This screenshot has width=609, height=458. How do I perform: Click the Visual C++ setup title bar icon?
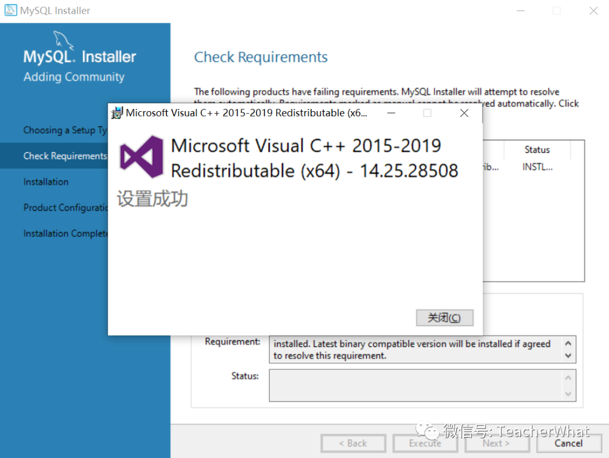click(117, 113)
